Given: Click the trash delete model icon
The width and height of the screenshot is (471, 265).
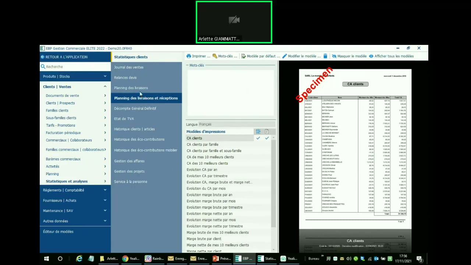Looking at the screenshot, I should point(325,56).
